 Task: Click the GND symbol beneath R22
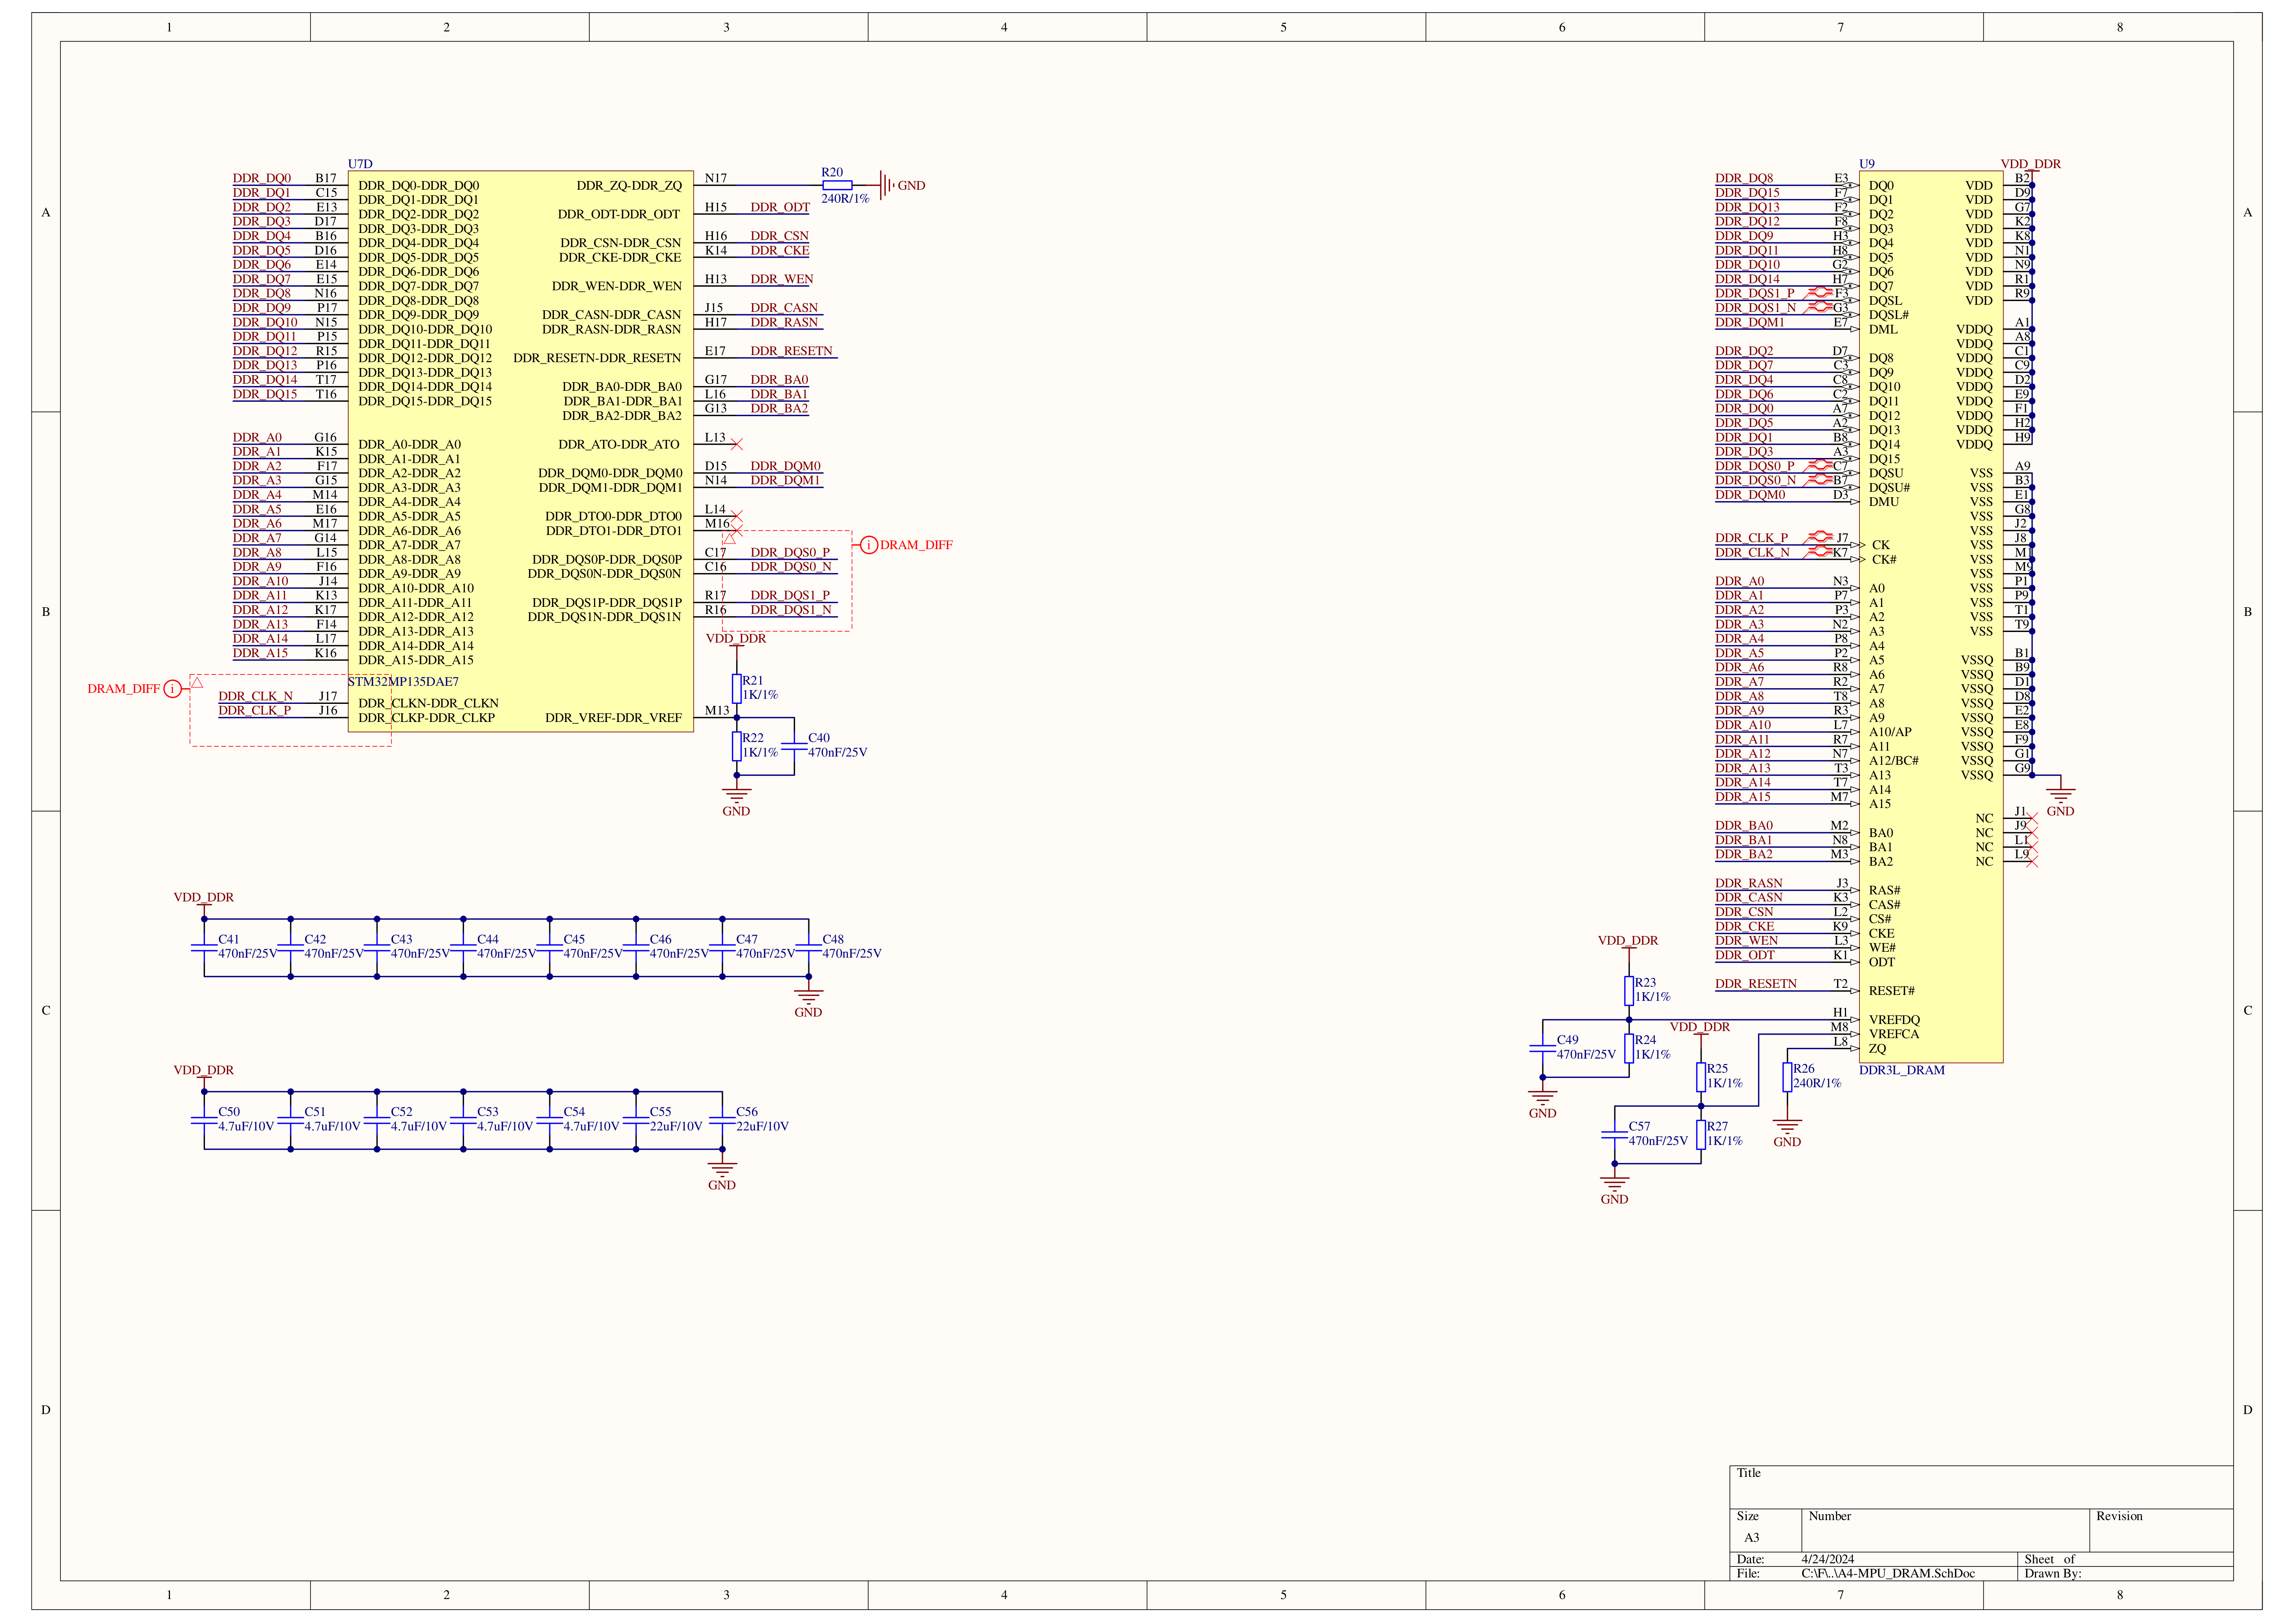[736, 801]
